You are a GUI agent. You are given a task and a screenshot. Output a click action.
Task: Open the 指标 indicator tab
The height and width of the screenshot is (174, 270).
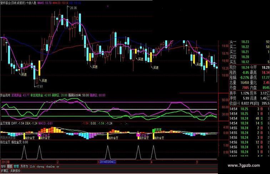pyautogui.click(x=4, y=166)
